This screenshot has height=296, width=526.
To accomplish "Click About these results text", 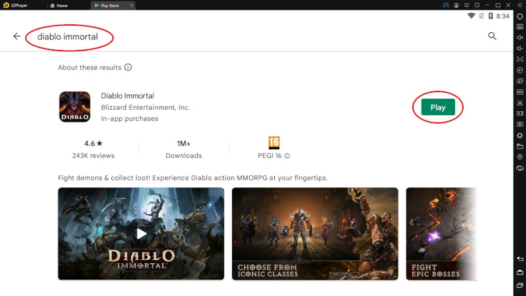I will click(x=89, y=68).
